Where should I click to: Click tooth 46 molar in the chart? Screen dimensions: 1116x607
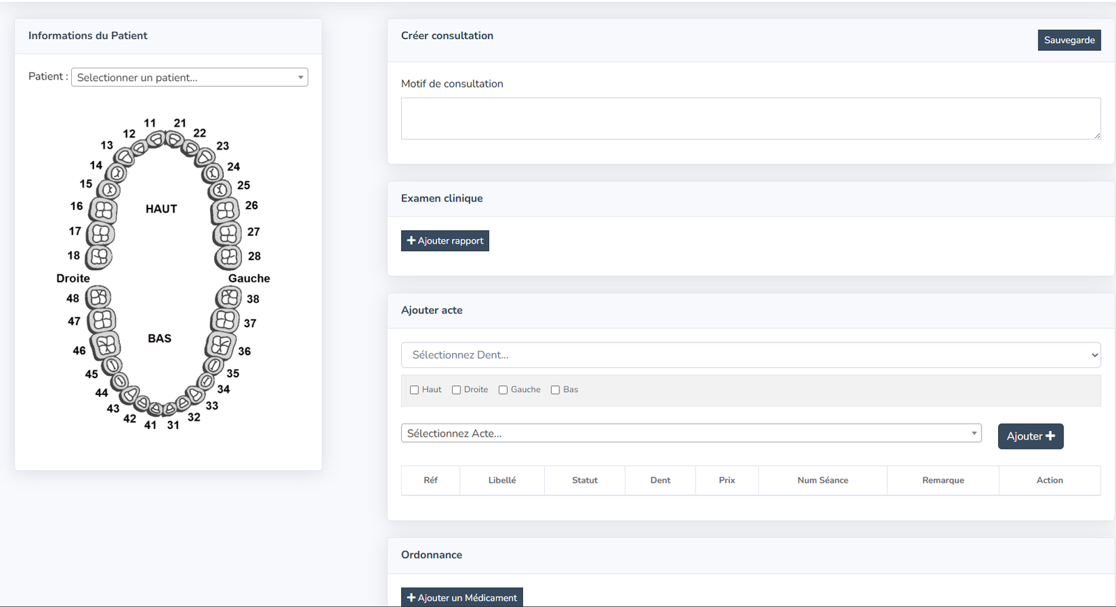coord(106,345)
